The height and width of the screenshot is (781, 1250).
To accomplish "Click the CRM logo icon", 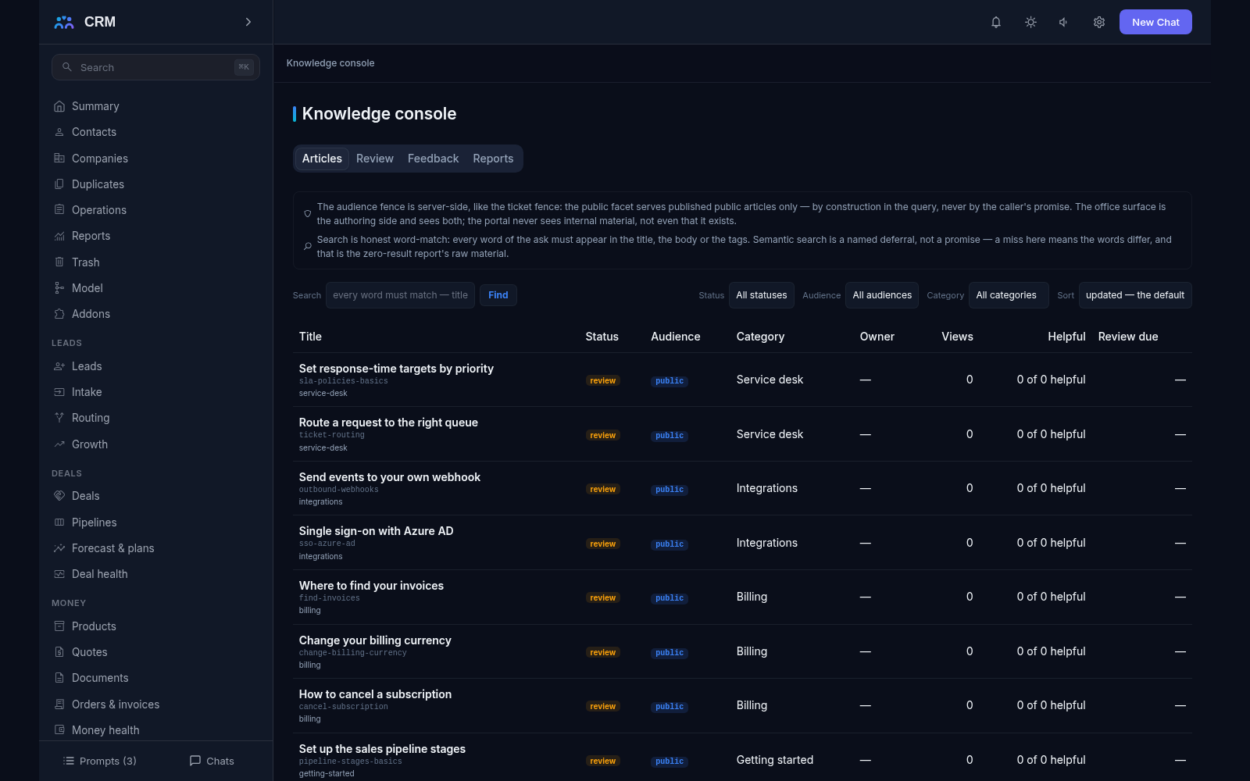I will click(64, 22).
